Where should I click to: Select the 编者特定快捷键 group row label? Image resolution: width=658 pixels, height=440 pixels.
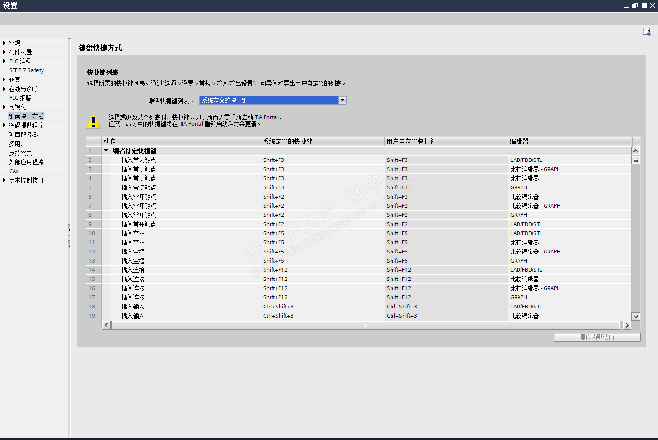pyautogui.click(x=135, y=151)
